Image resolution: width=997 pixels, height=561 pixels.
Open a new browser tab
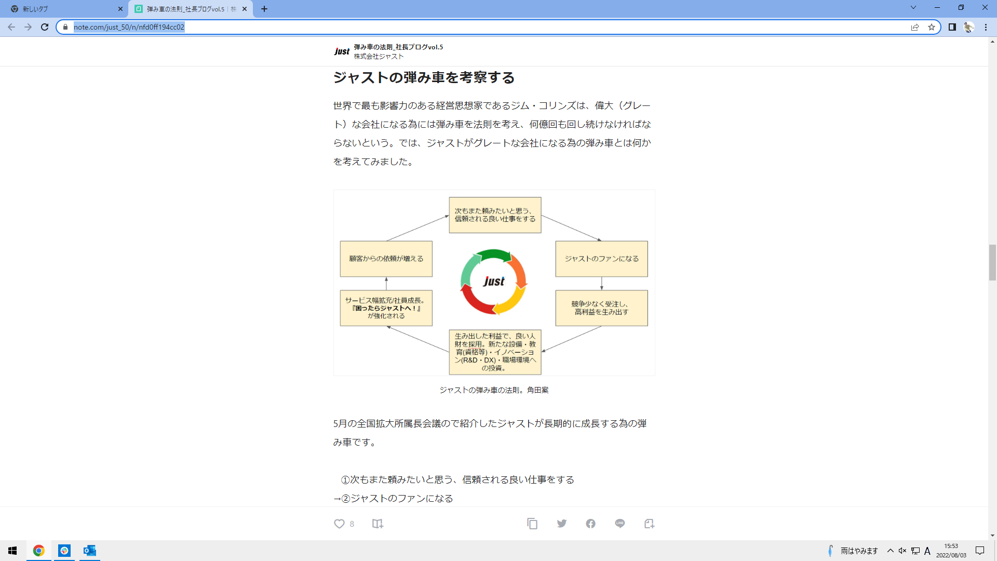click(264, 9)
